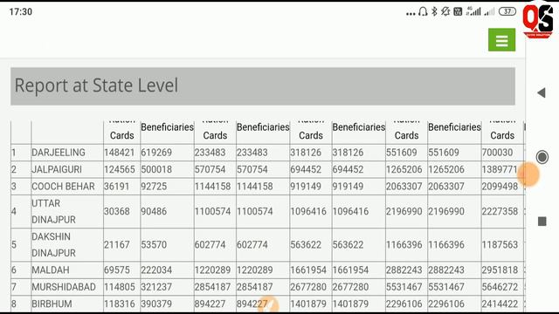The height and width of the screenshot is (314, 559).
Task: Click the value 619269 in Darjeeling row
Action: (156, 153)
